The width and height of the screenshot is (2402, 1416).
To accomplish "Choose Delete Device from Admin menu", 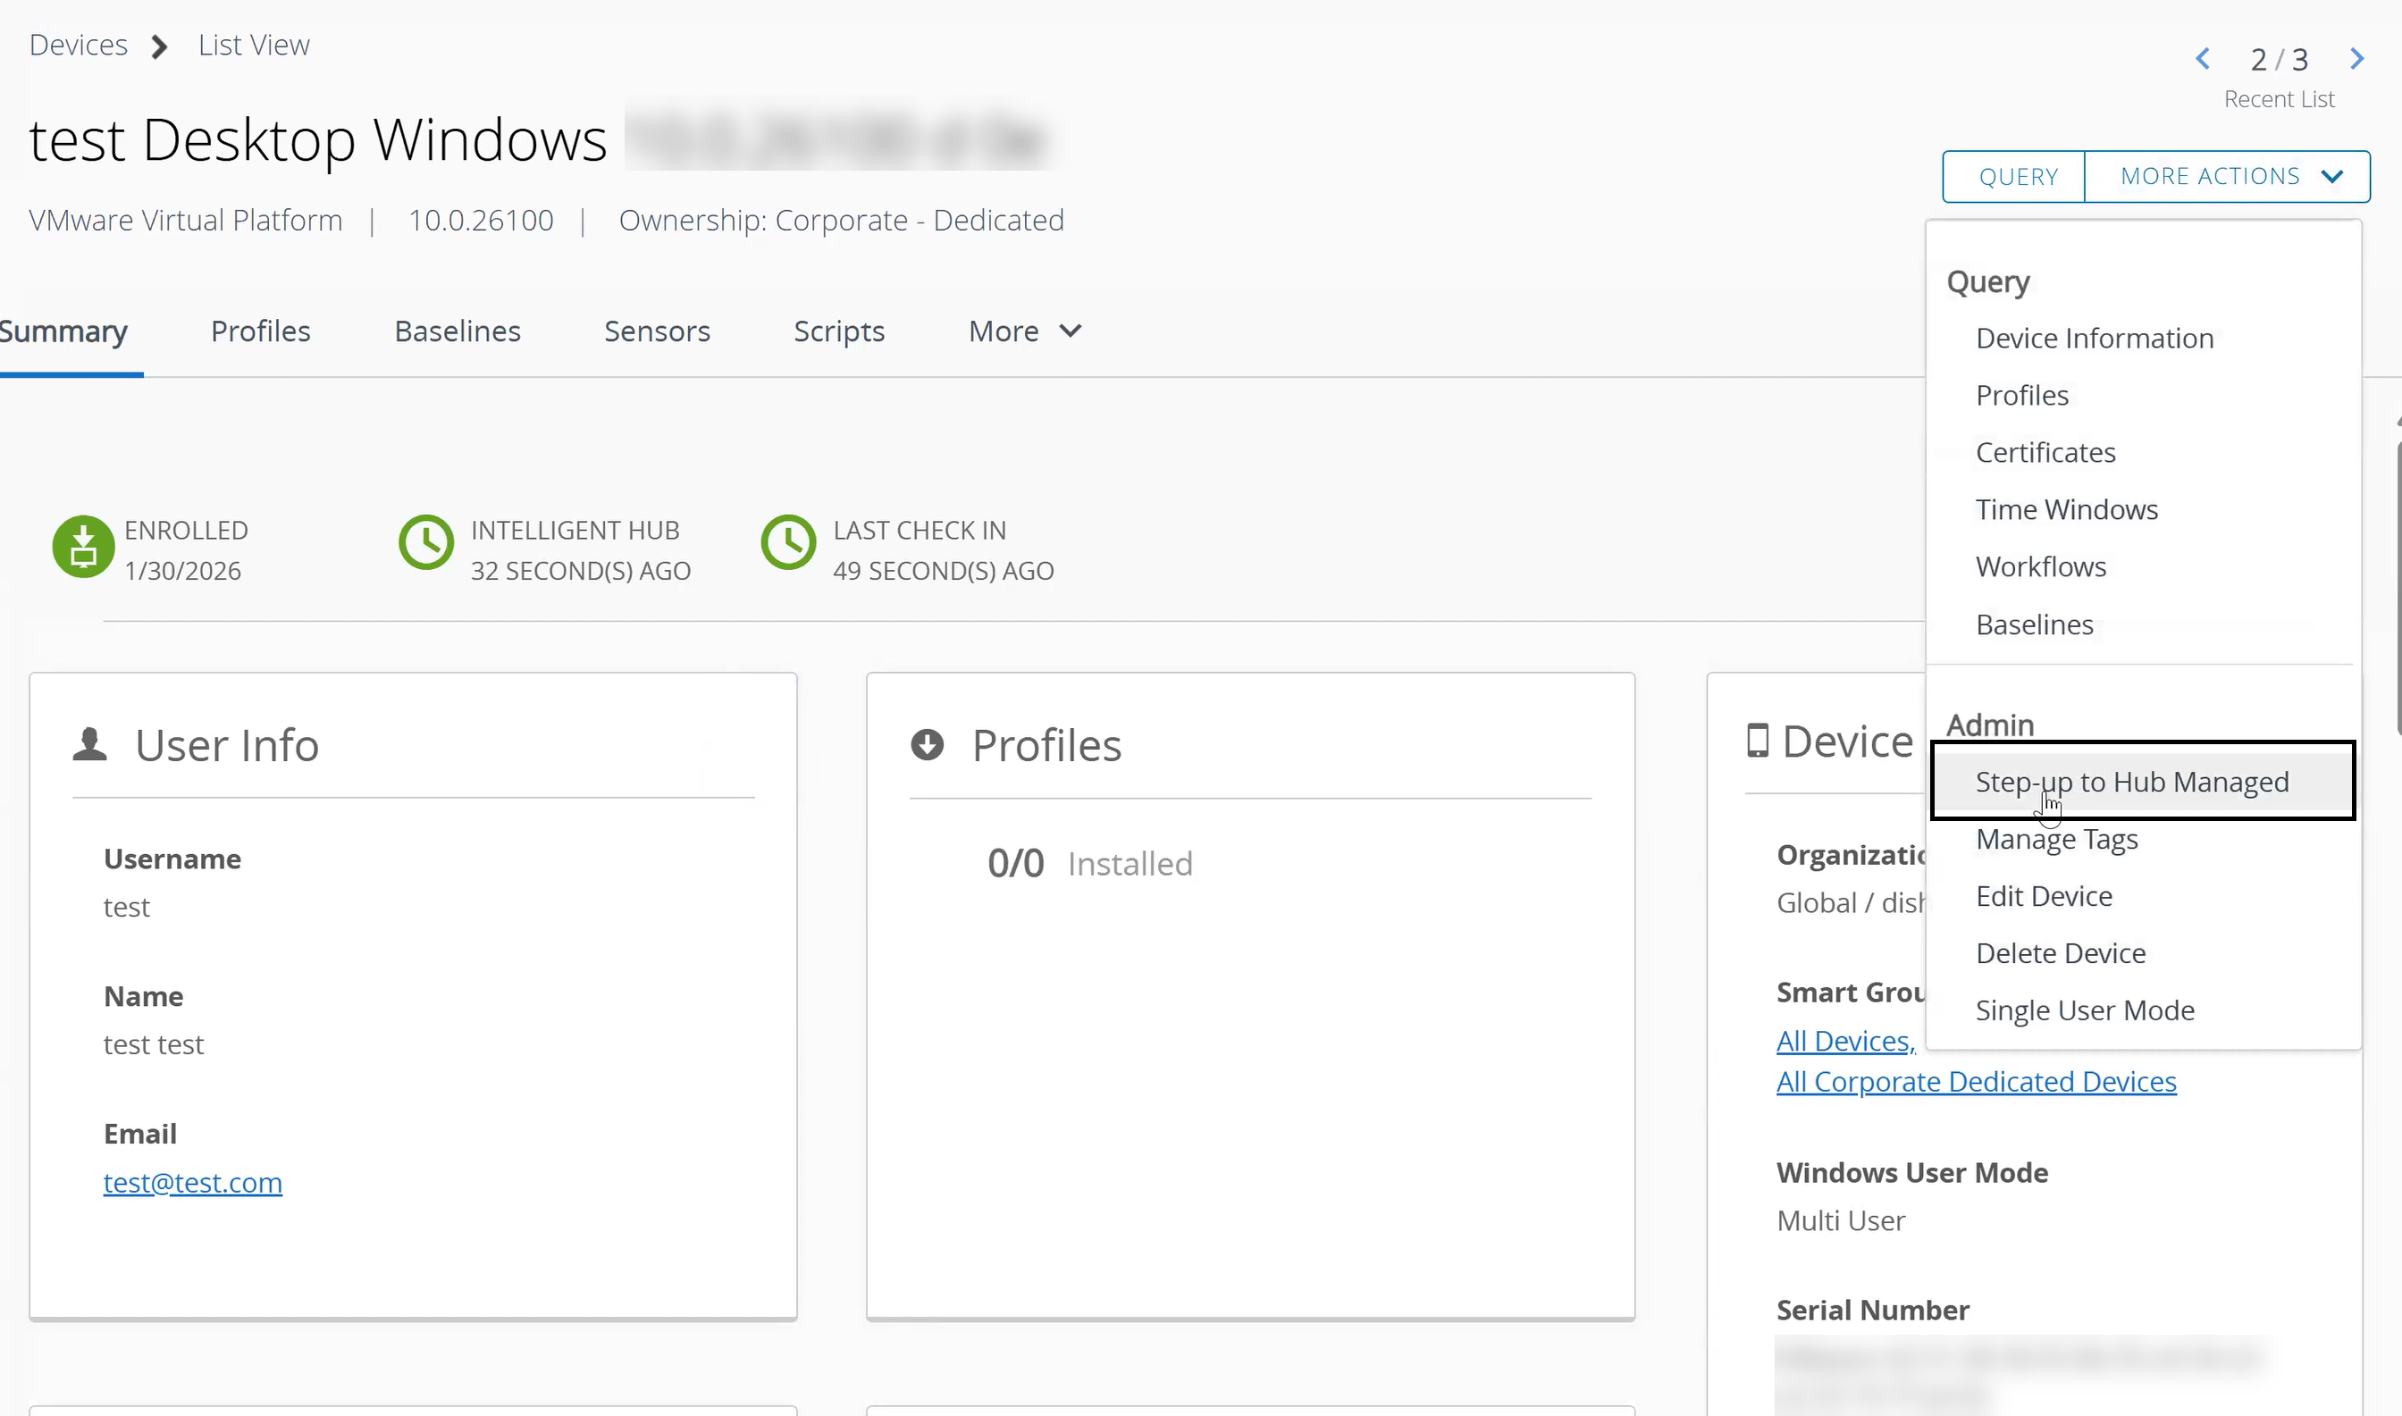I will tap(2061, 952).
